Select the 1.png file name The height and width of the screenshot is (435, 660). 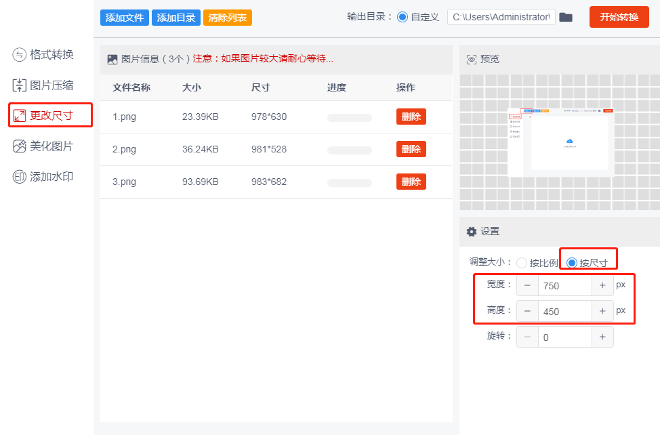[x=124, y=117]
